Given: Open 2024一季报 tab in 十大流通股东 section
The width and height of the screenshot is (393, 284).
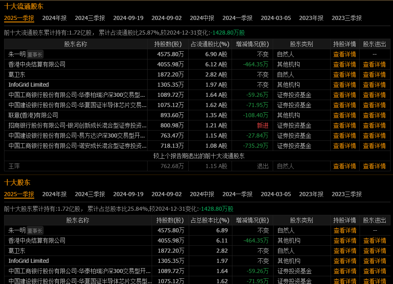Looking at the screenshot, I should 237,18.
